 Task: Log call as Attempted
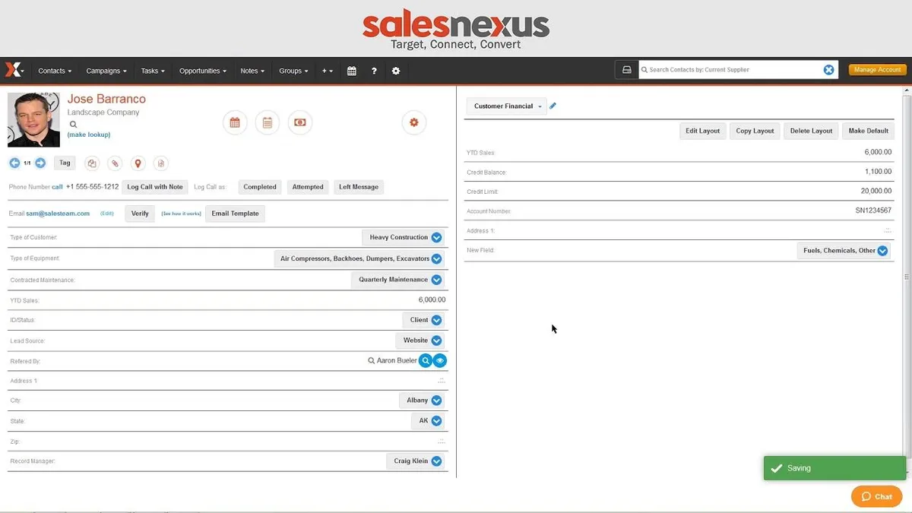tap(308, 187)
